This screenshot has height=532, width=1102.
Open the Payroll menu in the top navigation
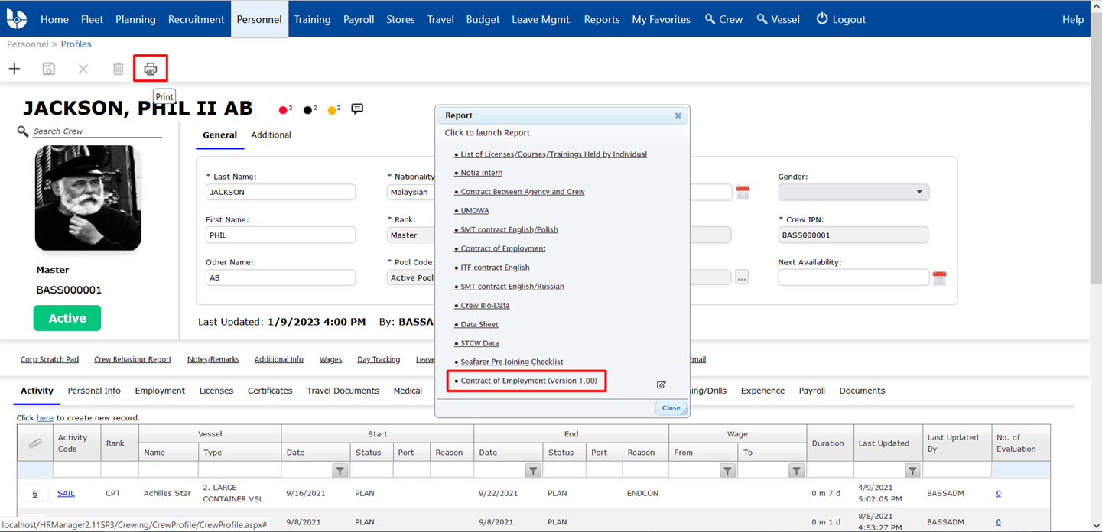pyautogui.click(x=359, y=19)
